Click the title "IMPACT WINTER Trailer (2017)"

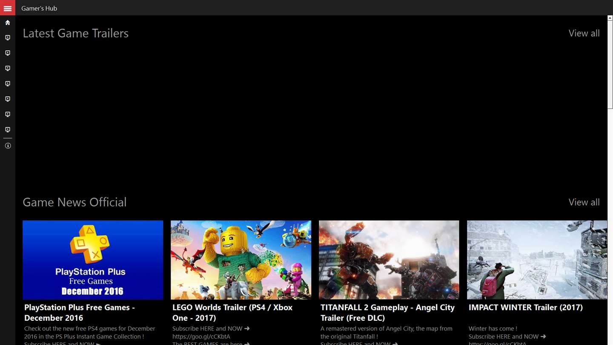coord(526,308)
